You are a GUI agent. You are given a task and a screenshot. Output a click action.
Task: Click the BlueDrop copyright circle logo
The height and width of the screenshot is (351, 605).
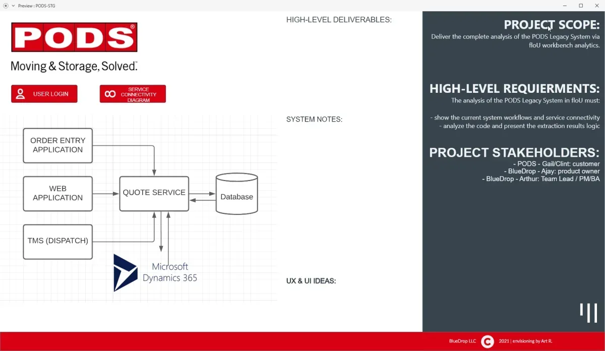pos(487,341)
